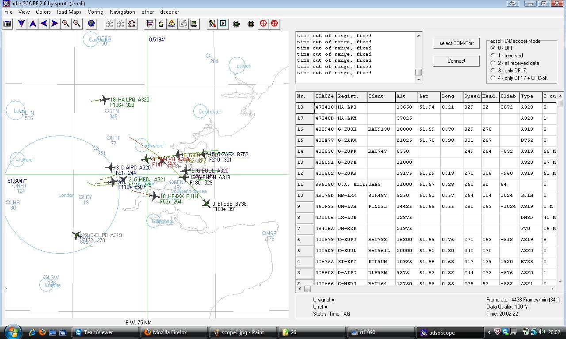Click the zoom in magnifier icon
This screenshot has height=339, width=566.
65,23
